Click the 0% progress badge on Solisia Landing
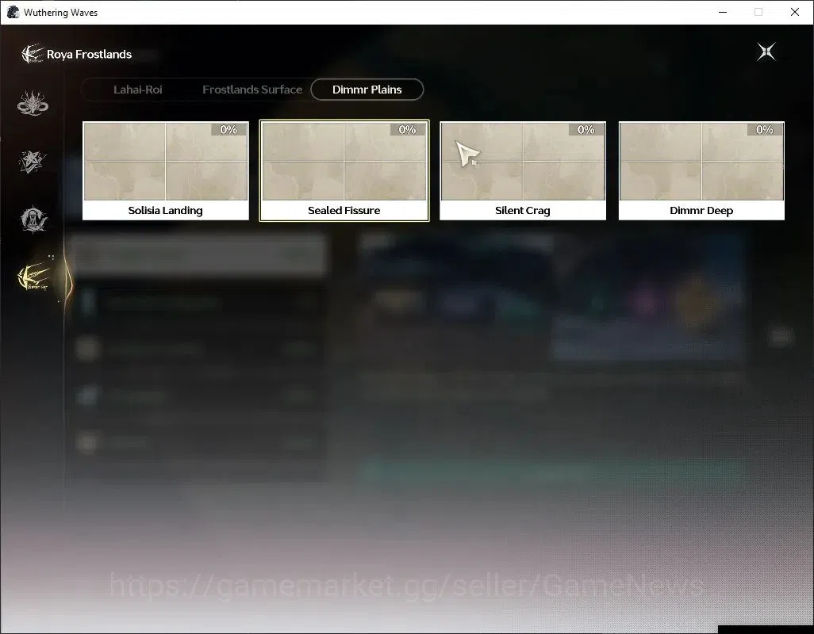 (x=228, y=130)
